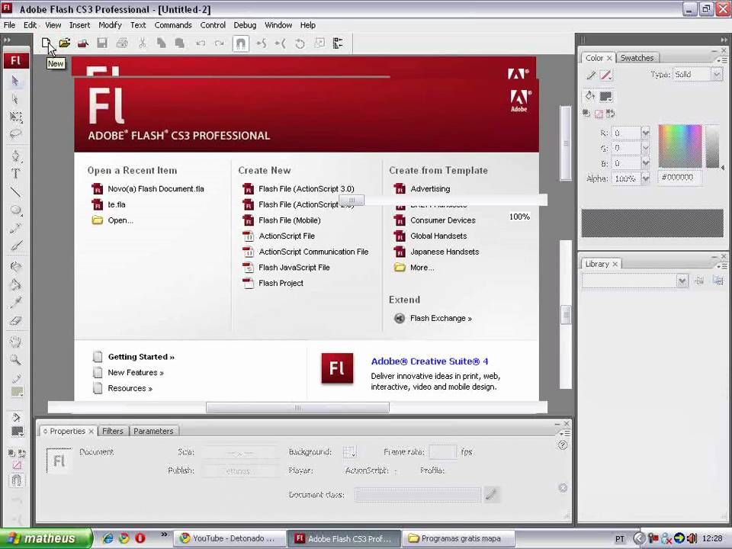Screen dimensions: 732x549
Task: Toggle Snap to Objects in Tools panel
Action: 16,480
